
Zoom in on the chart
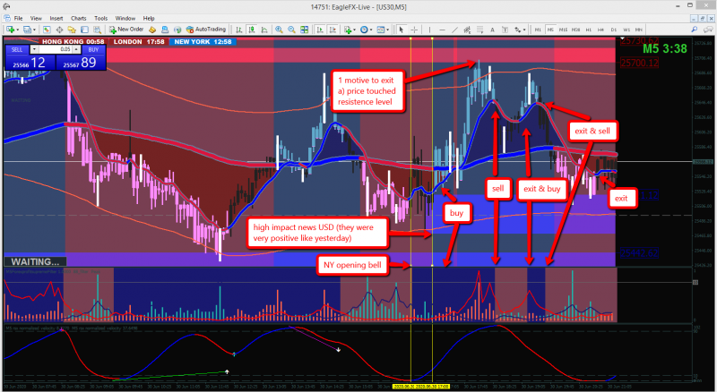coord(279,30)
